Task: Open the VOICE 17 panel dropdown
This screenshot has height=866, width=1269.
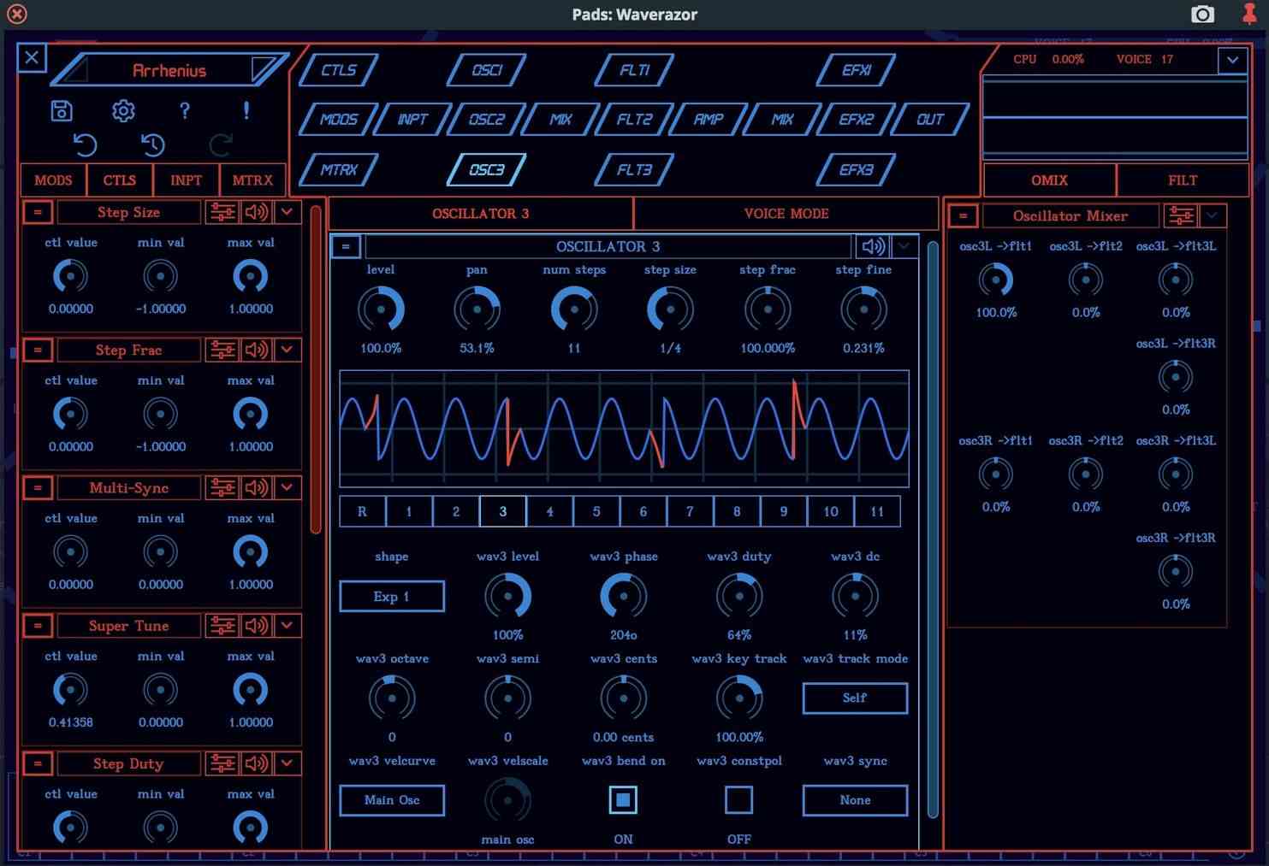Action: pos(1232,60)
